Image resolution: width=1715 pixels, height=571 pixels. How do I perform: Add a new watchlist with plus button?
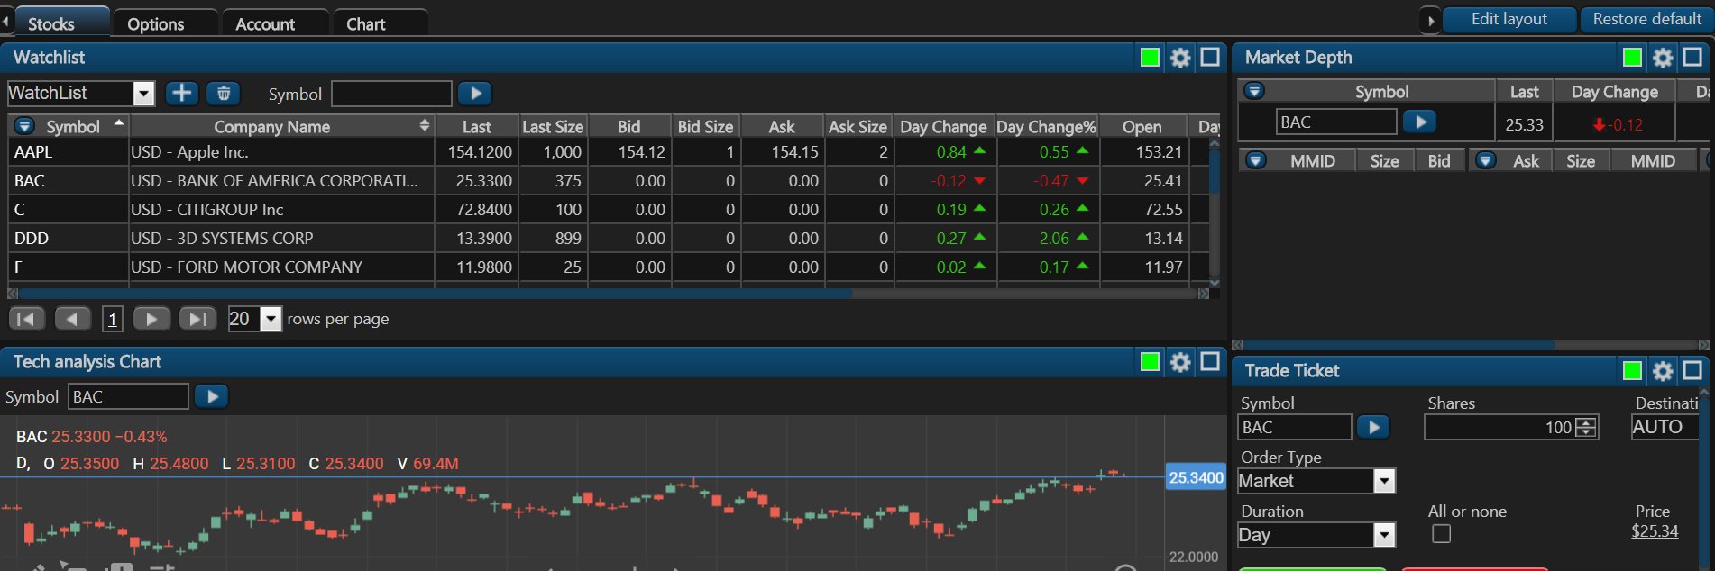181,93
